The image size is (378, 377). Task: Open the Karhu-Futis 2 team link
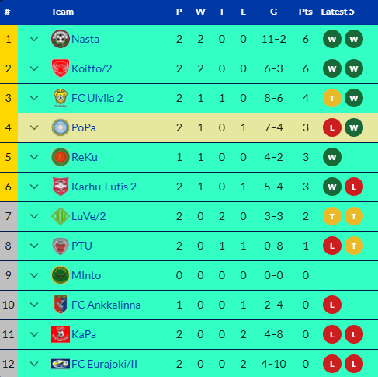point(104,187)
